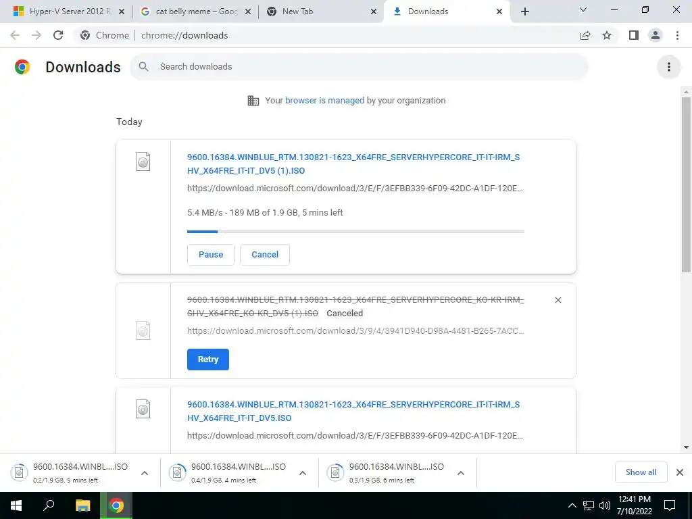The width and height of the screenshot is (692, 519).
Task: Click the 'Today' date heading
Action: [129, 122]
